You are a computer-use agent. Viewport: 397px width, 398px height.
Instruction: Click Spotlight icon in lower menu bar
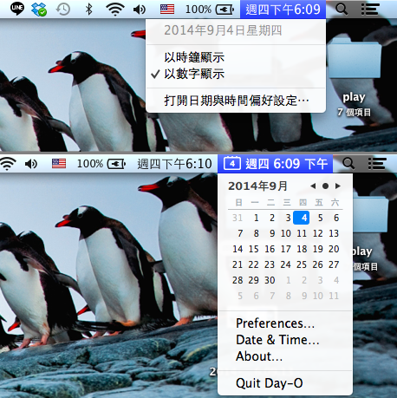tap(348, 164)
